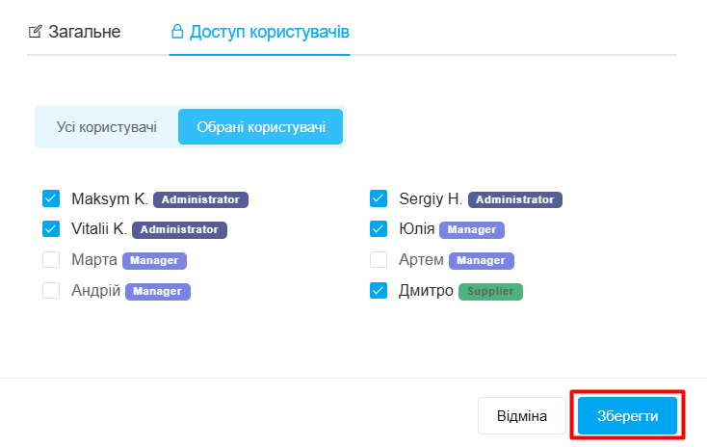Viewport: 707px width, 447px height.
Task: Click Supplier badge next to Дмитро
Action: pos(490,291)
